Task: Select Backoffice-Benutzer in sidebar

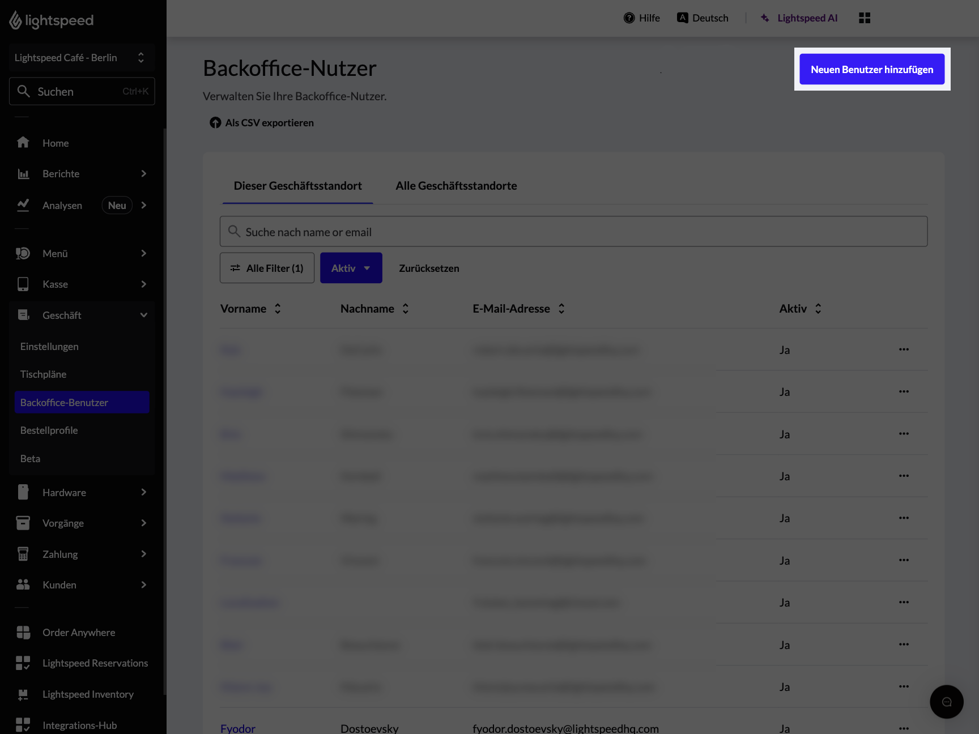Action: click(x=82, y=402)
